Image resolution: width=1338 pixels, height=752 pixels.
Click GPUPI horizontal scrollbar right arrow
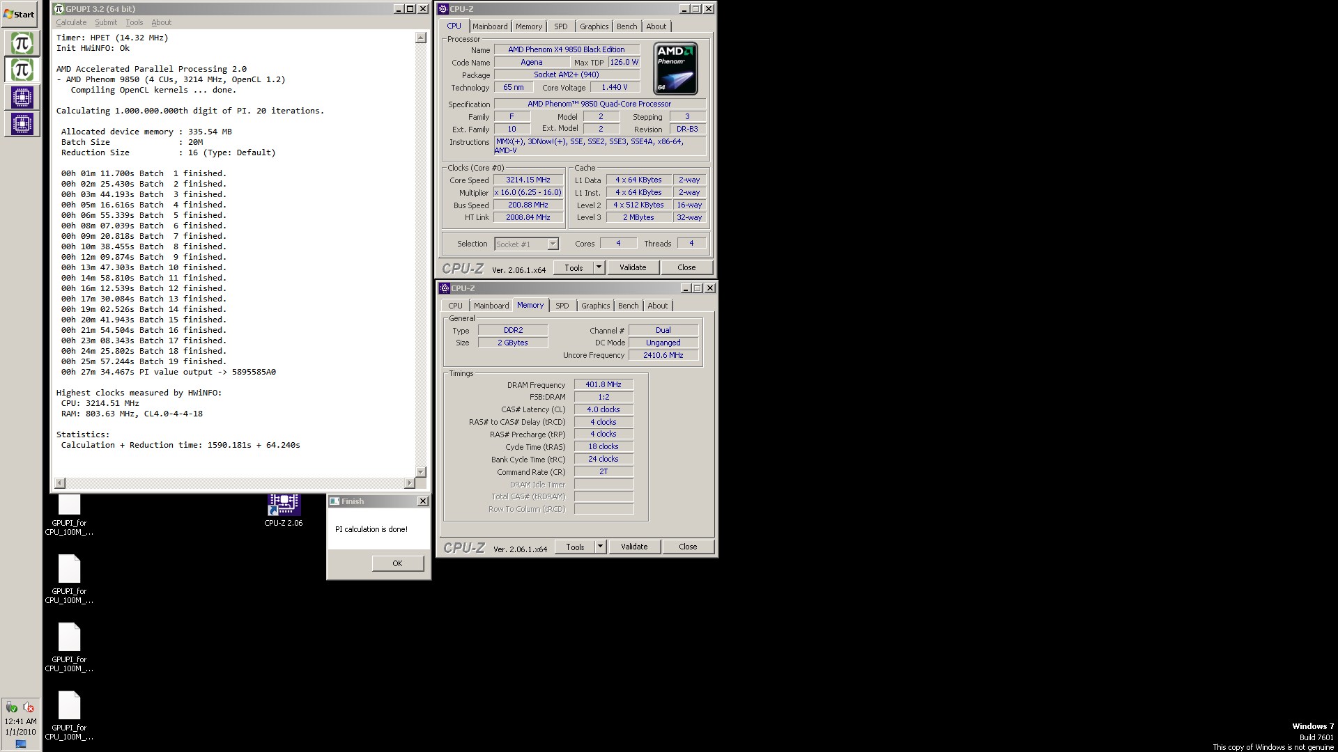(x=409, y=483)
